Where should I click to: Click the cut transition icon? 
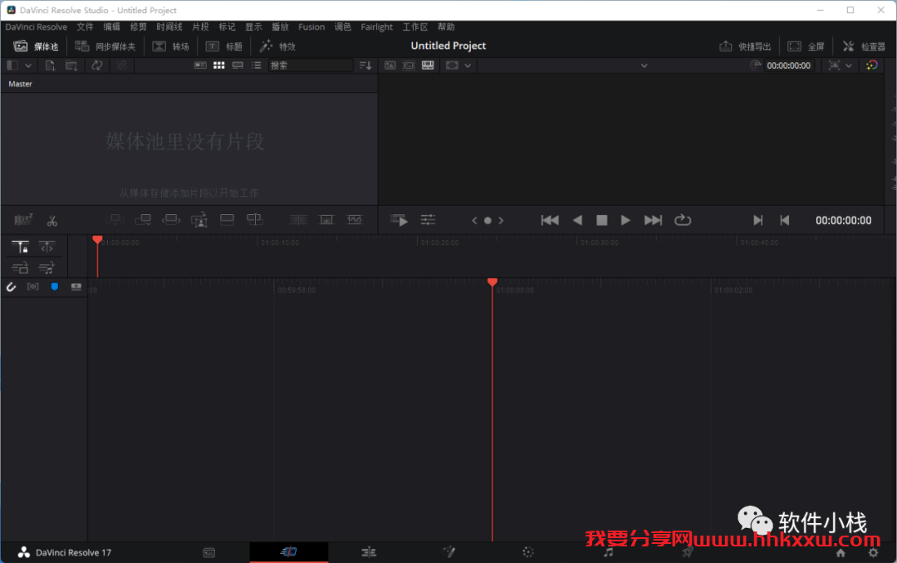pos(298,220)
